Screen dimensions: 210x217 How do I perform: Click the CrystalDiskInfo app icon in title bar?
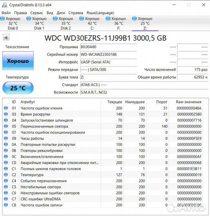[4, 5]
